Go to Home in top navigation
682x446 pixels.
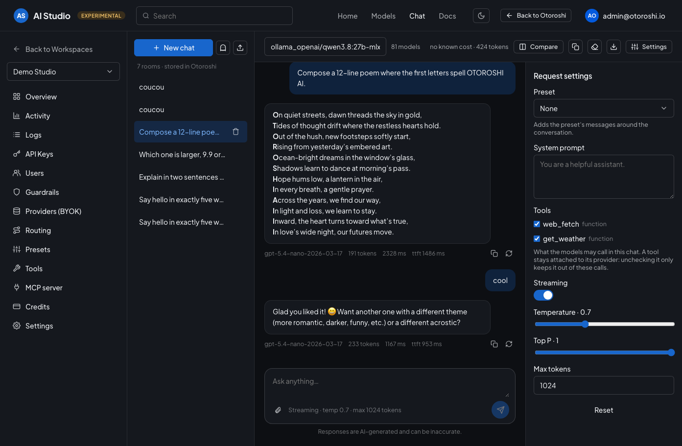click(x=348, y=16)
